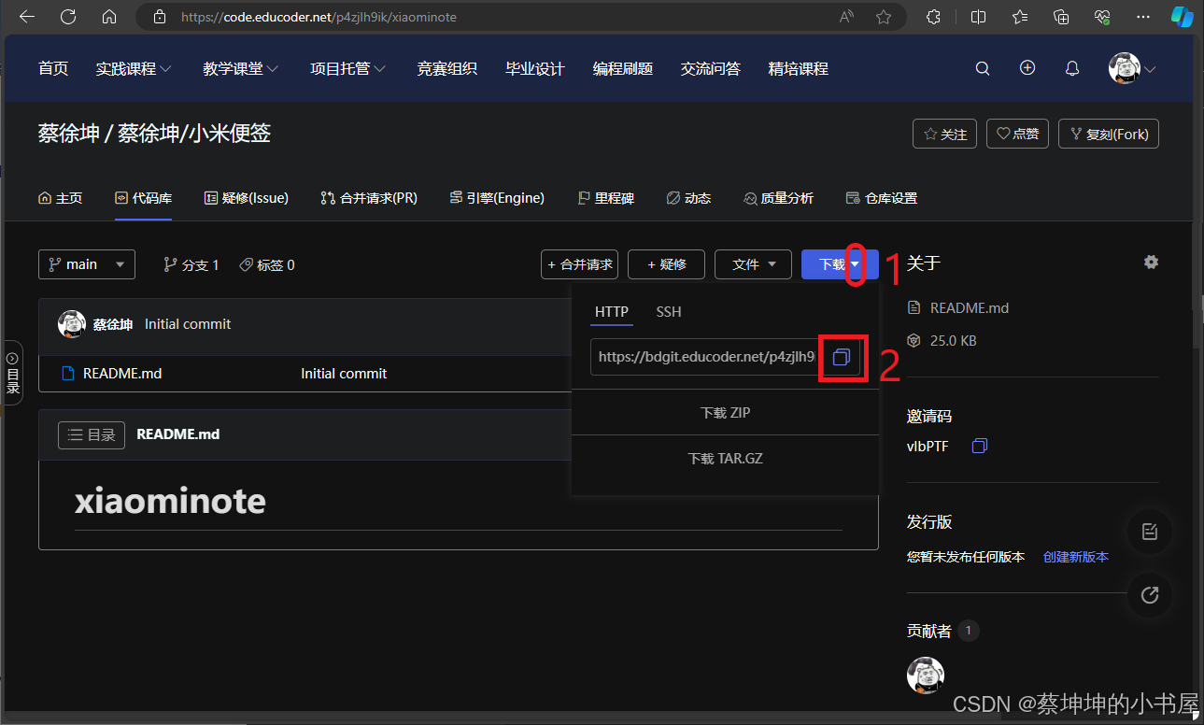Open the browser home page icon
Image resolution: width=1204 pixels, height=725 pixels.
click(x=109, y=17)
